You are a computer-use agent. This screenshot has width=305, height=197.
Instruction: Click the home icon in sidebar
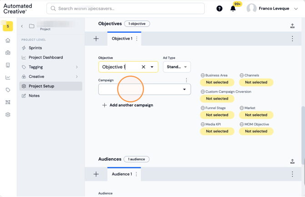8,40
